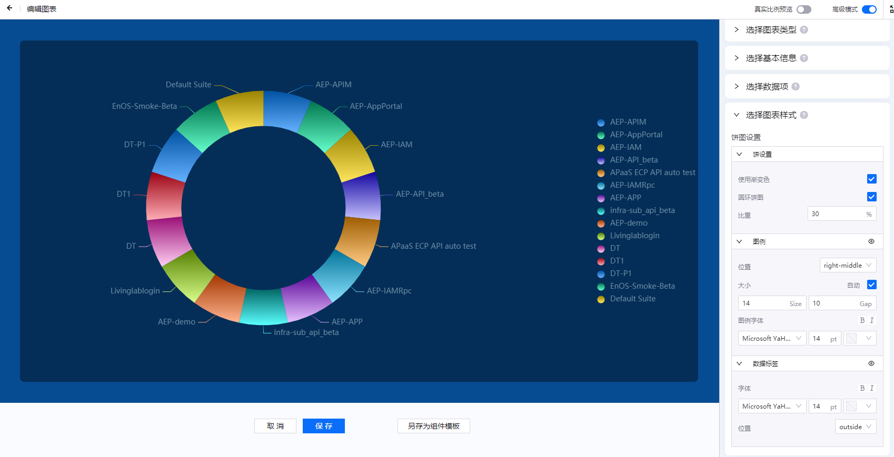The height and width of the screenshot is (457, 894).
Task: Click the APaaS ECP API auto test chart label
Action: point(433,246)
